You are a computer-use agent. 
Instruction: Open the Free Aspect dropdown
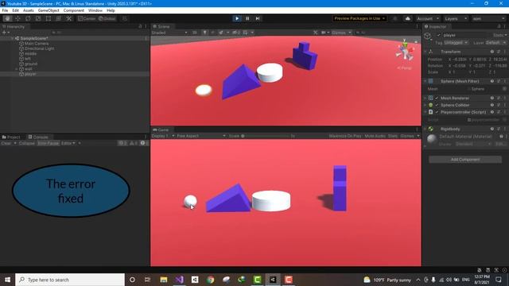click(x=201, y=136)
